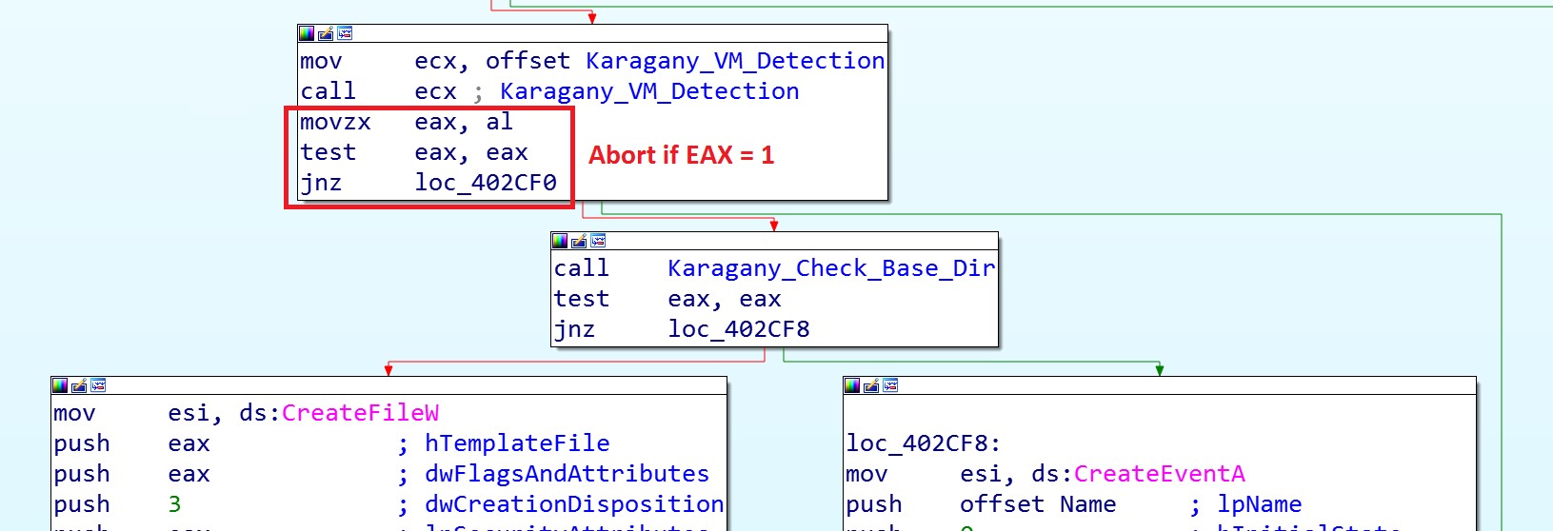Viewport: 1553px width, 531px height.
Task: Click the third header icon on CreateFileW node
Action: pyautogui.click(x=98, y=385)
